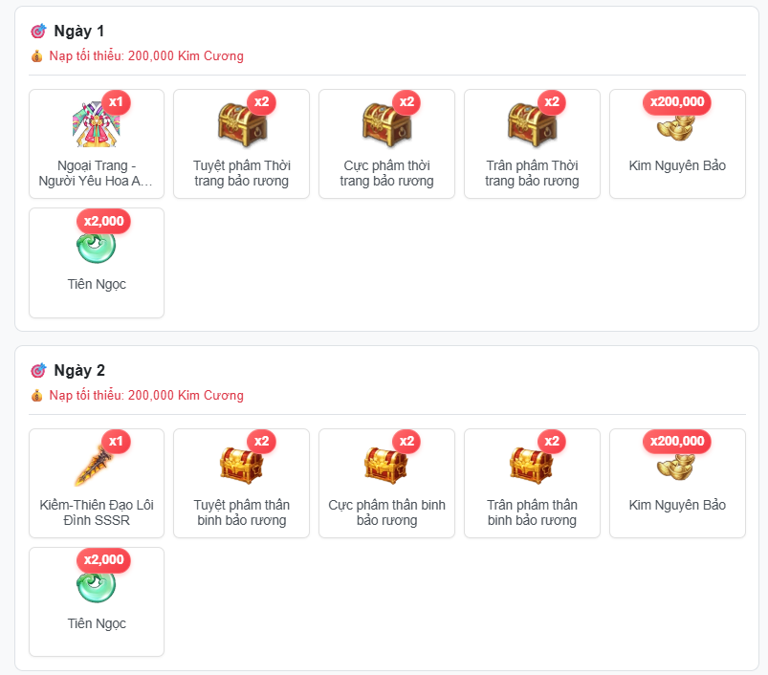Select the Tiên Ngọc jade icon in Ngày 2
768x675 pixels.
(x=97, y=586)
